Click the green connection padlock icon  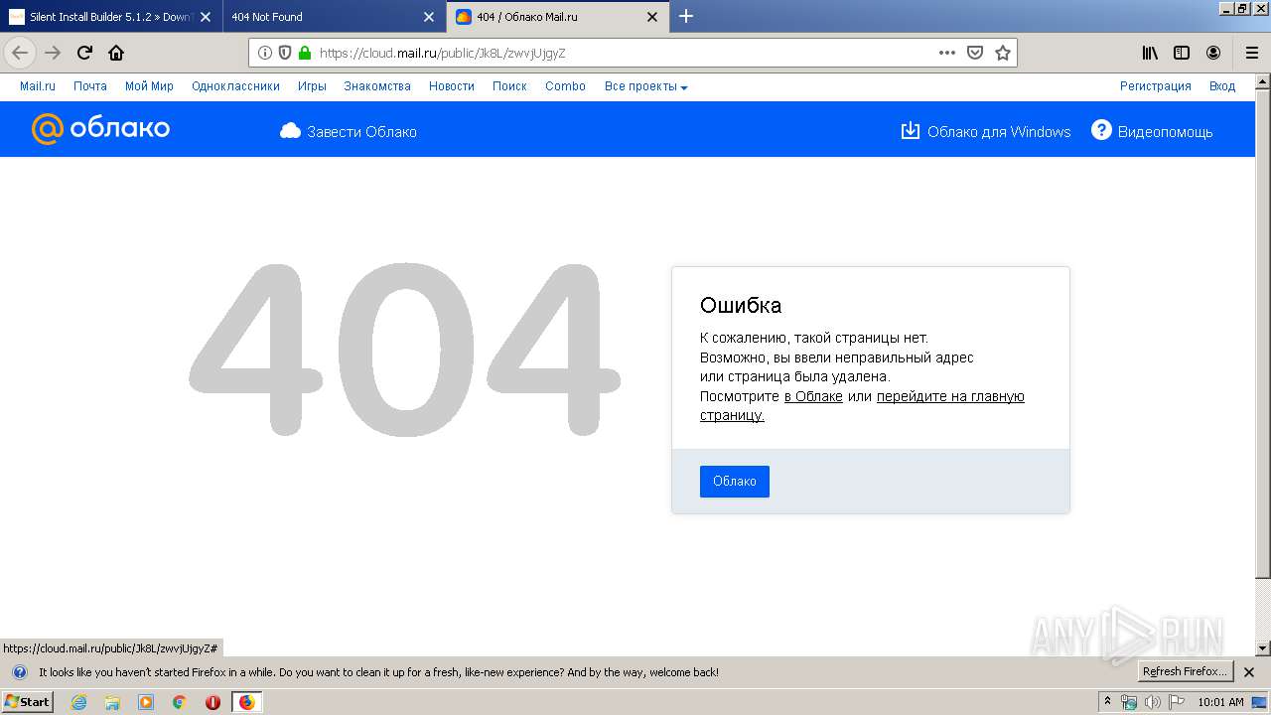click(x=304, y=53)
